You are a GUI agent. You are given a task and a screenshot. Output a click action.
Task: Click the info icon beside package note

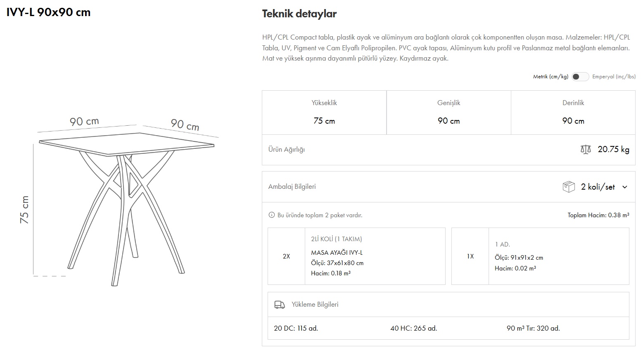tap(271, 215)
